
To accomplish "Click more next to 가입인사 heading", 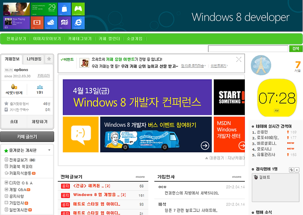I will (237, 177).
